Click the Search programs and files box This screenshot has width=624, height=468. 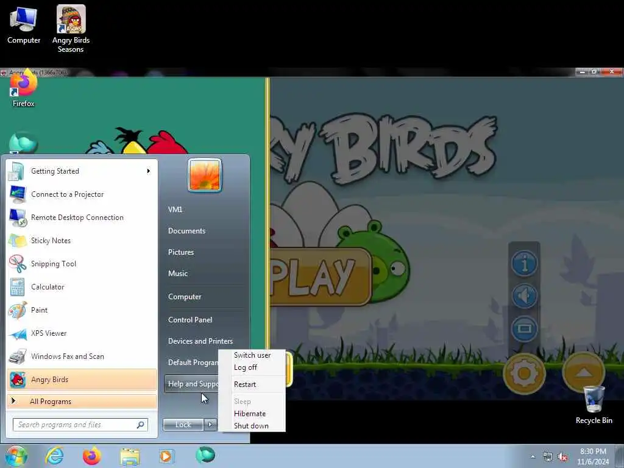[80, 425]
